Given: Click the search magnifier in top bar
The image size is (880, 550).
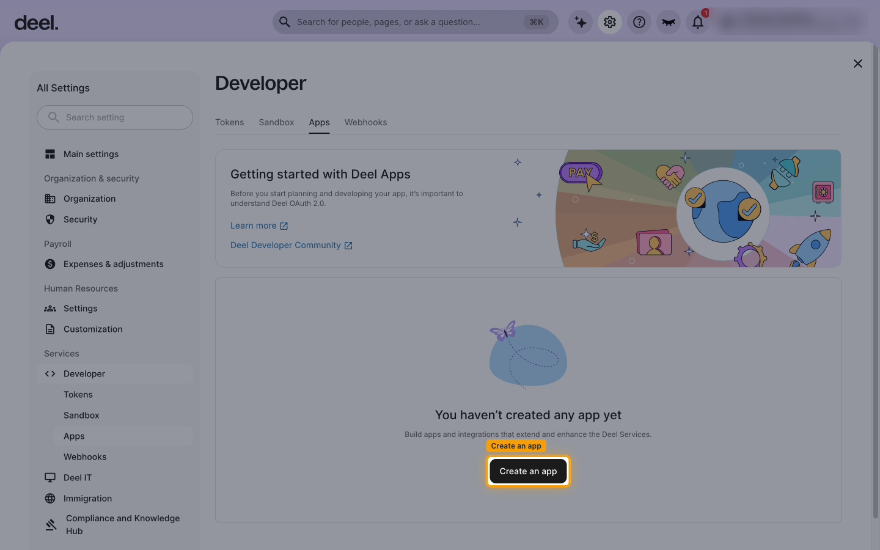Looking at the screenshot, I should point(285,22).
